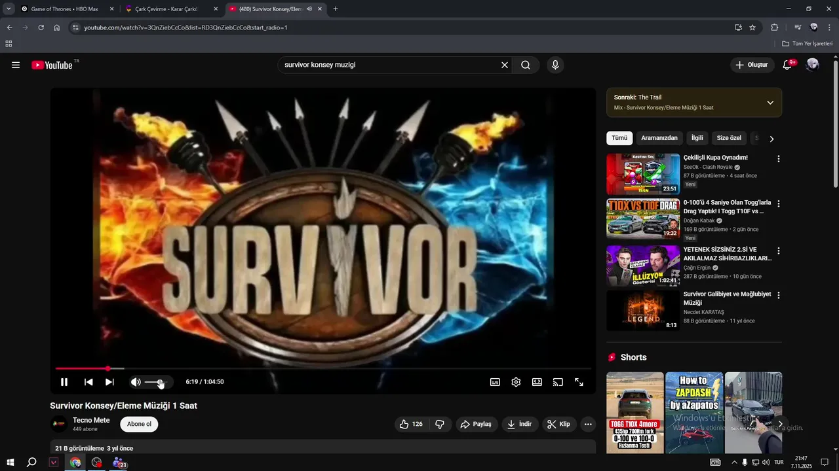Open Tüm Yer İşaretleri bookmarks folder

pos(807,44)
